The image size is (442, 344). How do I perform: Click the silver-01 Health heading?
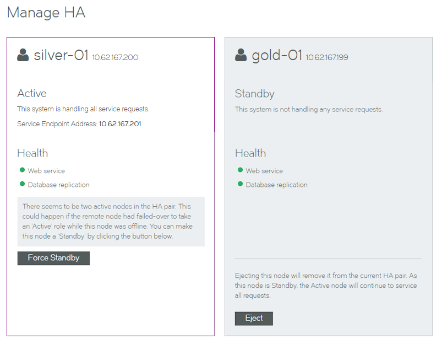(x=32, y=153)
